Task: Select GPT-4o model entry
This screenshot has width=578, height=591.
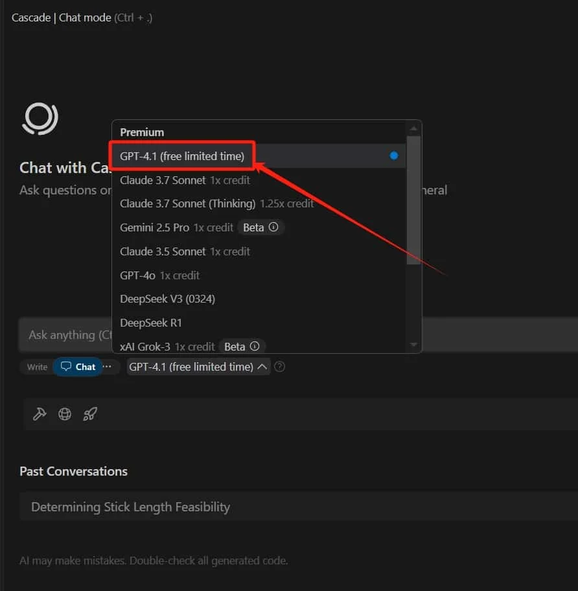Action: [x=259, y=275]
